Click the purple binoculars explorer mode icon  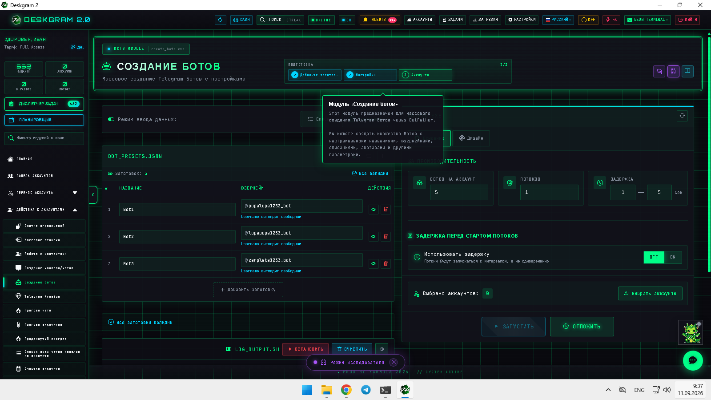[x=674, y=71]
